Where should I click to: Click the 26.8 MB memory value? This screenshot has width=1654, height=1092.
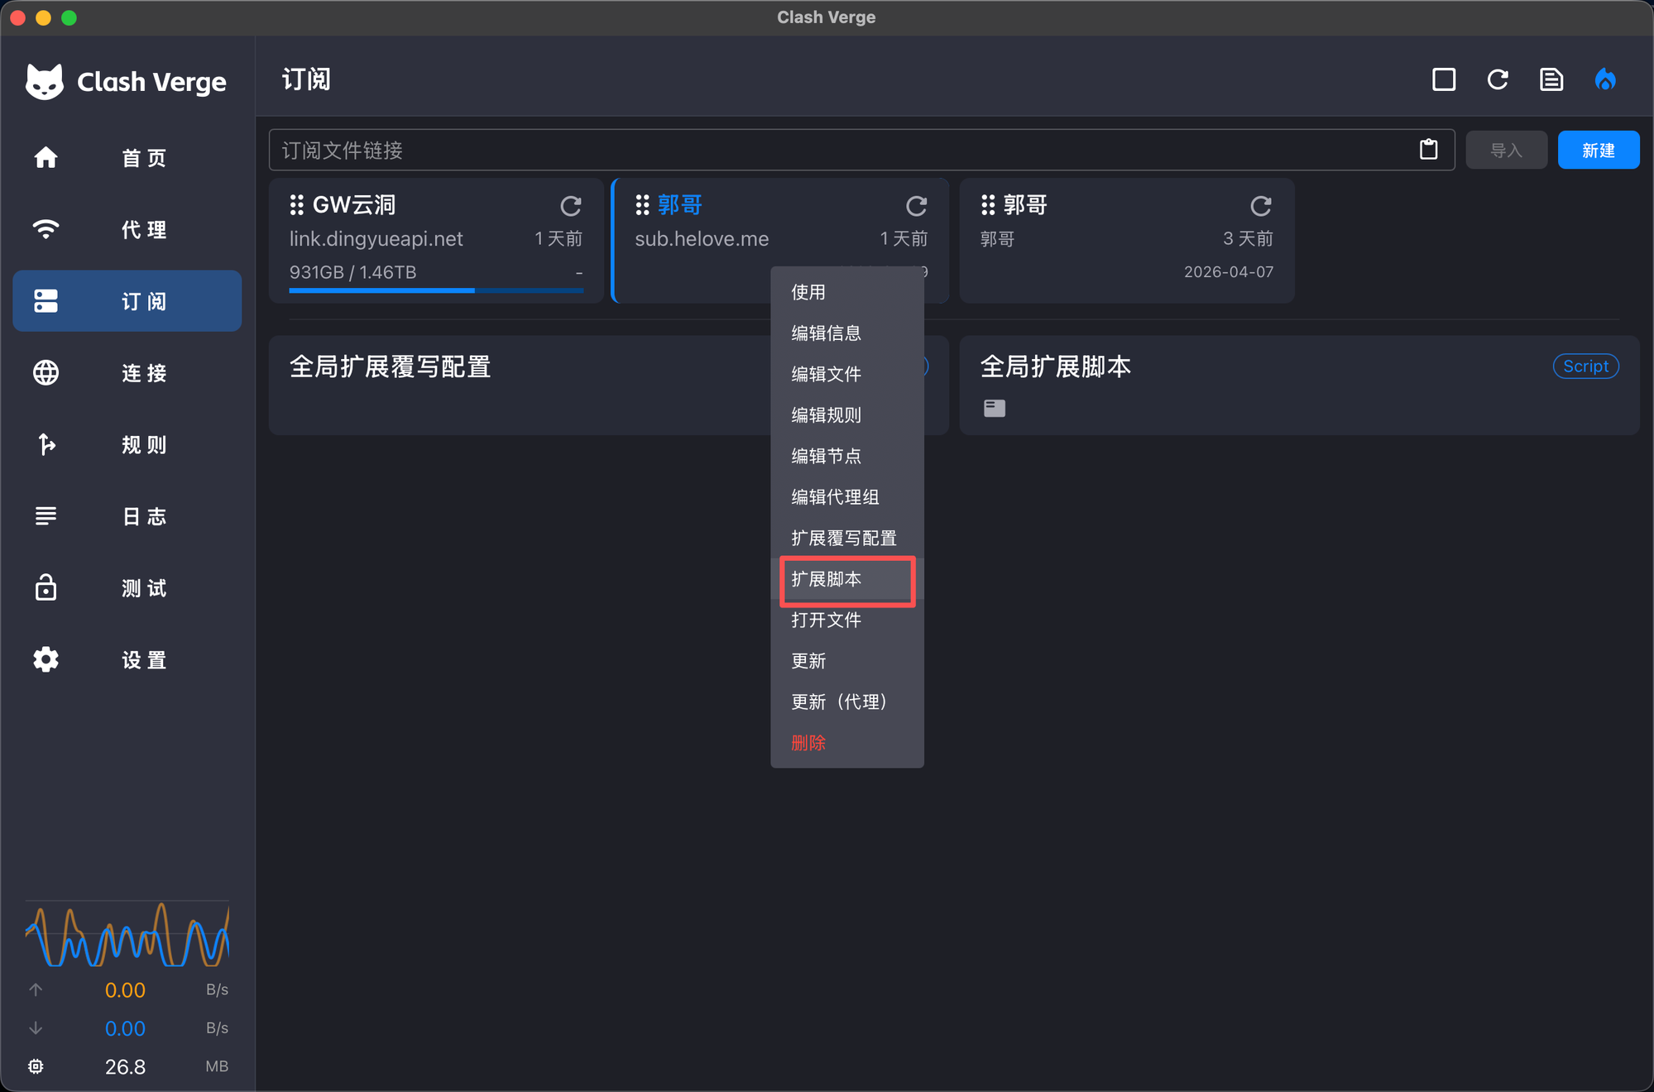pos(125,1066)
